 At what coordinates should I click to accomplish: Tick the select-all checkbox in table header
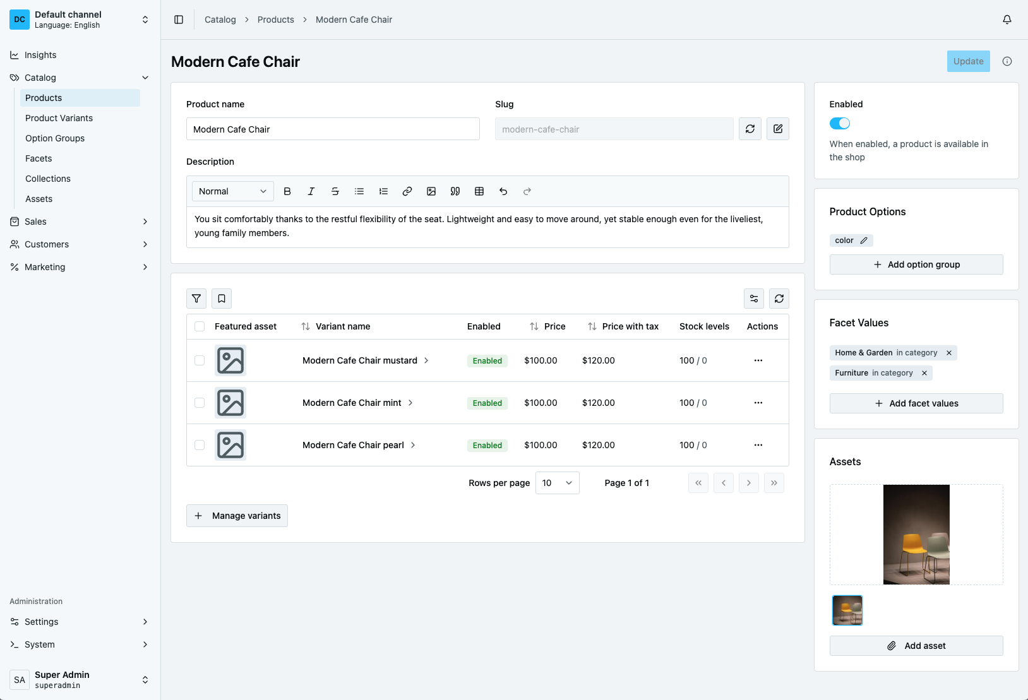click(x=200, y=326)
